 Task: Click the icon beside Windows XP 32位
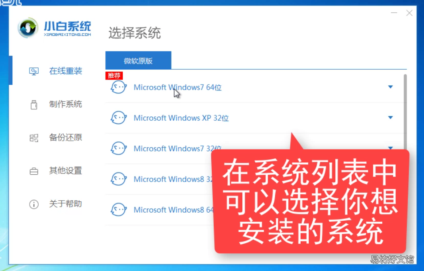click(119, 118)
